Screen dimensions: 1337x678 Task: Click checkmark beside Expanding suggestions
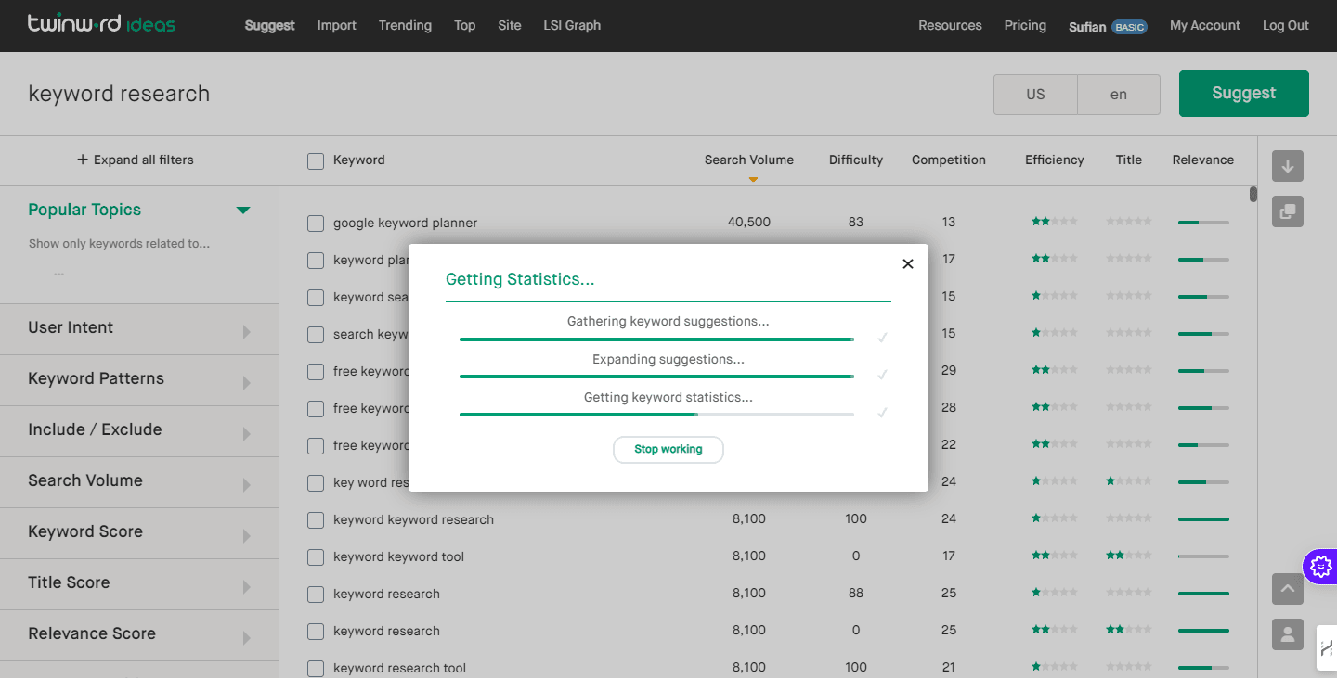click(882, 375)
